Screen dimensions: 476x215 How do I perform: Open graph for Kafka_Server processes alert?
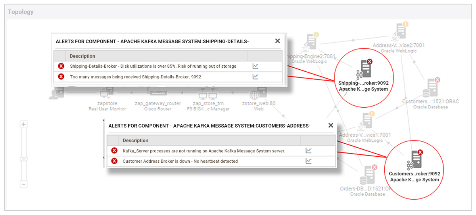pyautogui.click(x=309, y=150)
